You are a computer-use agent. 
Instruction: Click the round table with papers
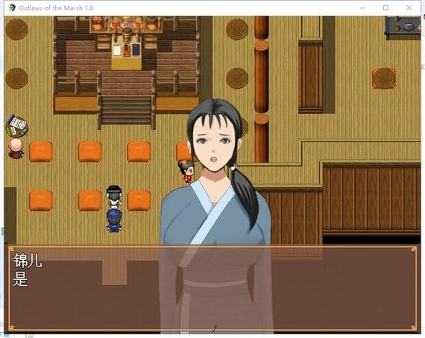[17, 126]
